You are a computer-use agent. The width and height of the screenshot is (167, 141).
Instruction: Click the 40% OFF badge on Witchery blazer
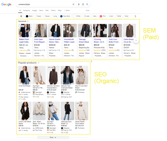point(51,67)
